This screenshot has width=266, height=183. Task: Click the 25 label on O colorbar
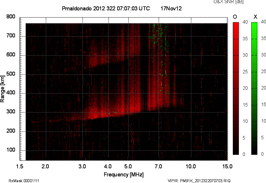point(245,72)
